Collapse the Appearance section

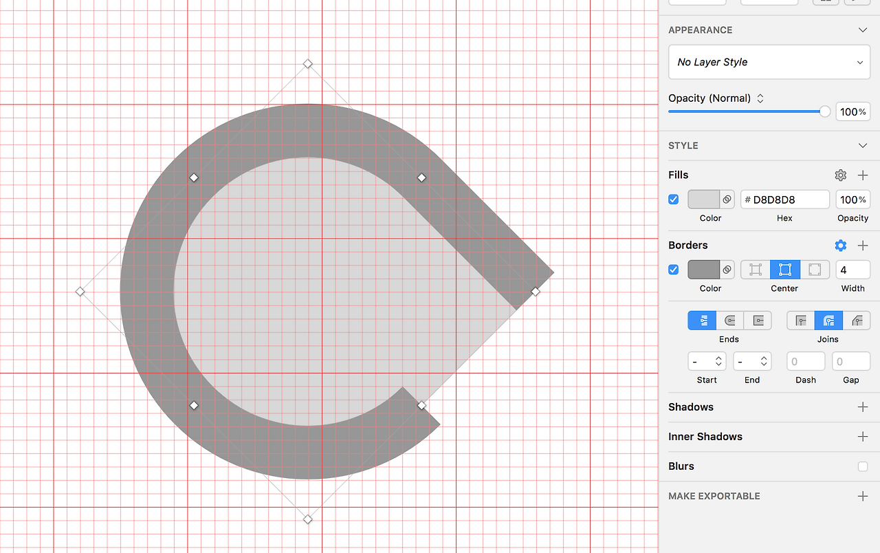click(863, 30)
